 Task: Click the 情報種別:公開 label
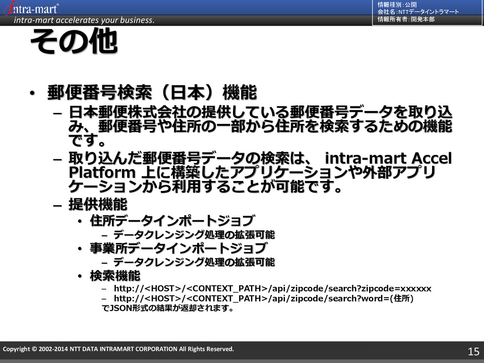397,5
